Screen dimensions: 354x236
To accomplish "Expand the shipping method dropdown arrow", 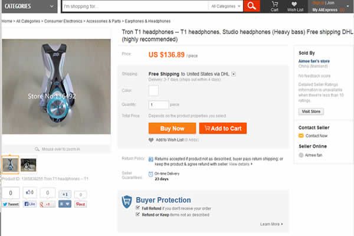I will tap(234, 74).
